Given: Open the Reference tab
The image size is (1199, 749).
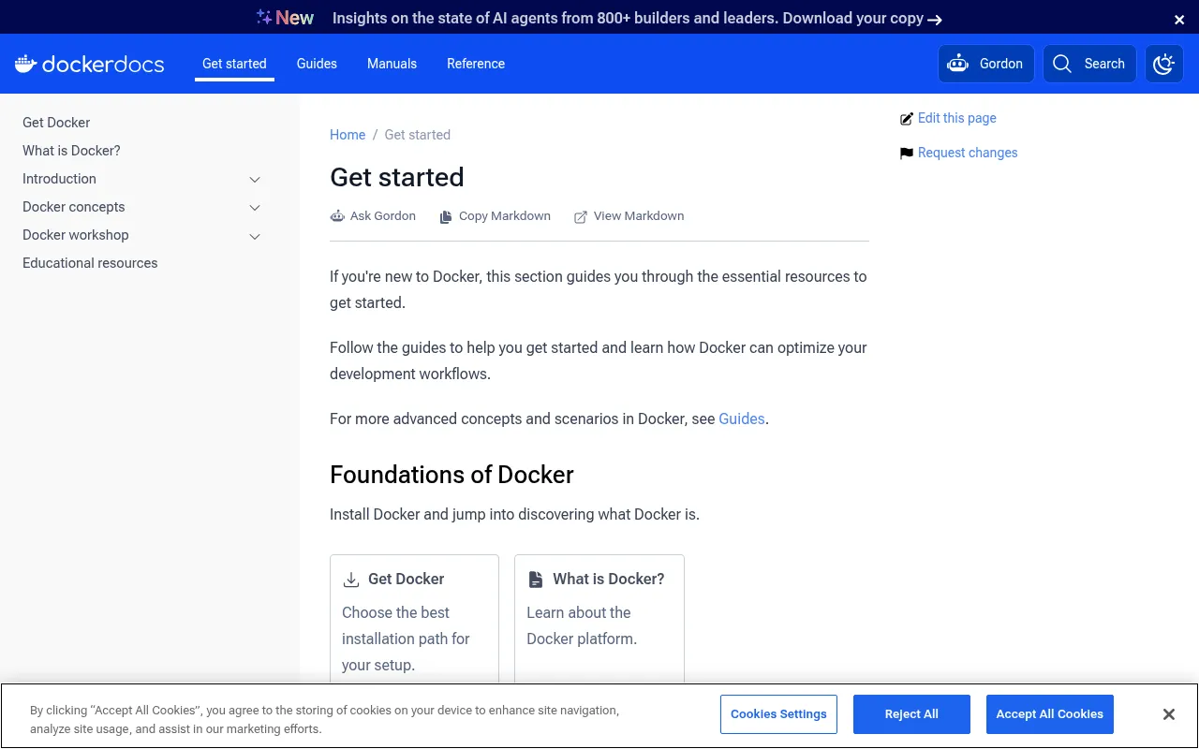Looking at the screenshot, I should click(476, 64).
